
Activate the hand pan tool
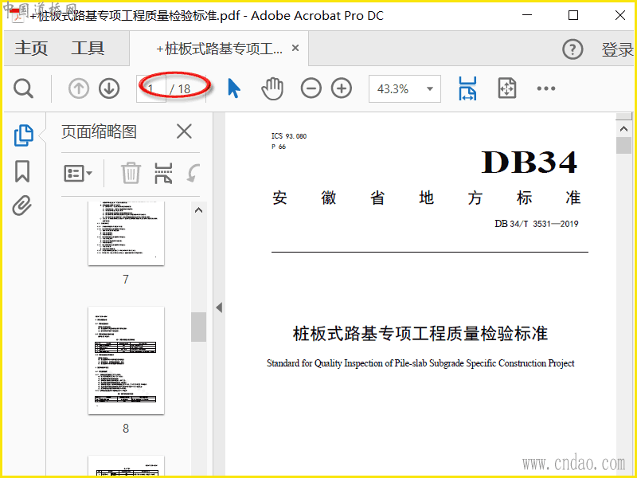coord(272,88)
